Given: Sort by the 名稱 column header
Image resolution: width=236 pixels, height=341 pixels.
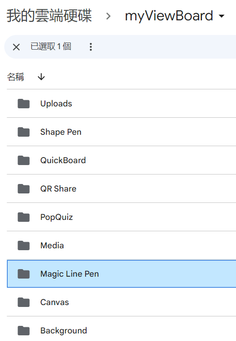Looking at the screenshot, I should (16, 77).
